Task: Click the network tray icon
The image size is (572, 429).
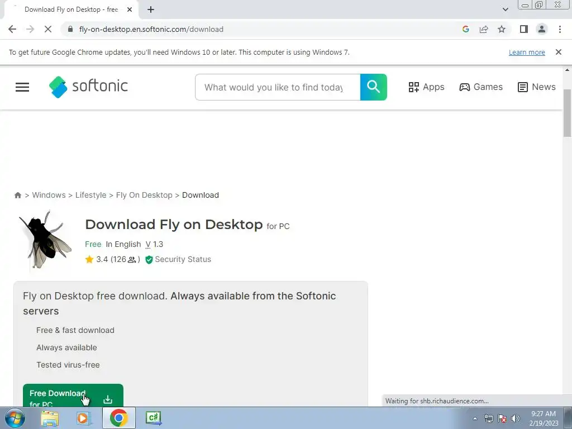Action: click(488, 418)
